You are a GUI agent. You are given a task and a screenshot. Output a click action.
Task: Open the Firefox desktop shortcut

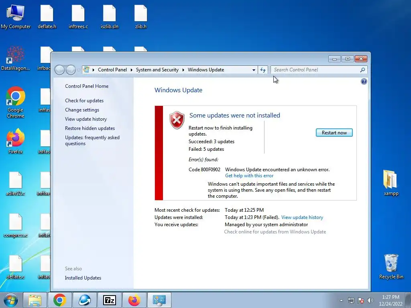pos(16,141)
